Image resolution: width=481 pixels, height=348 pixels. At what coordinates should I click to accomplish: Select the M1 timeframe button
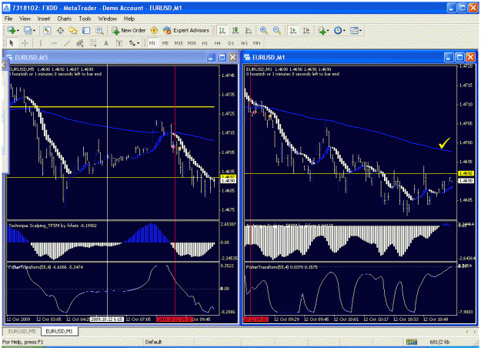pos(152,43)
